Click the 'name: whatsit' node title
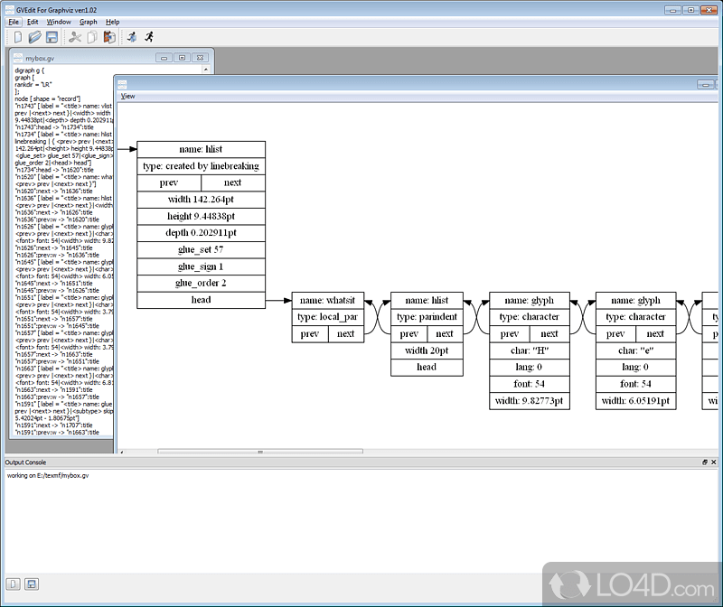 [x=328, y=301]
